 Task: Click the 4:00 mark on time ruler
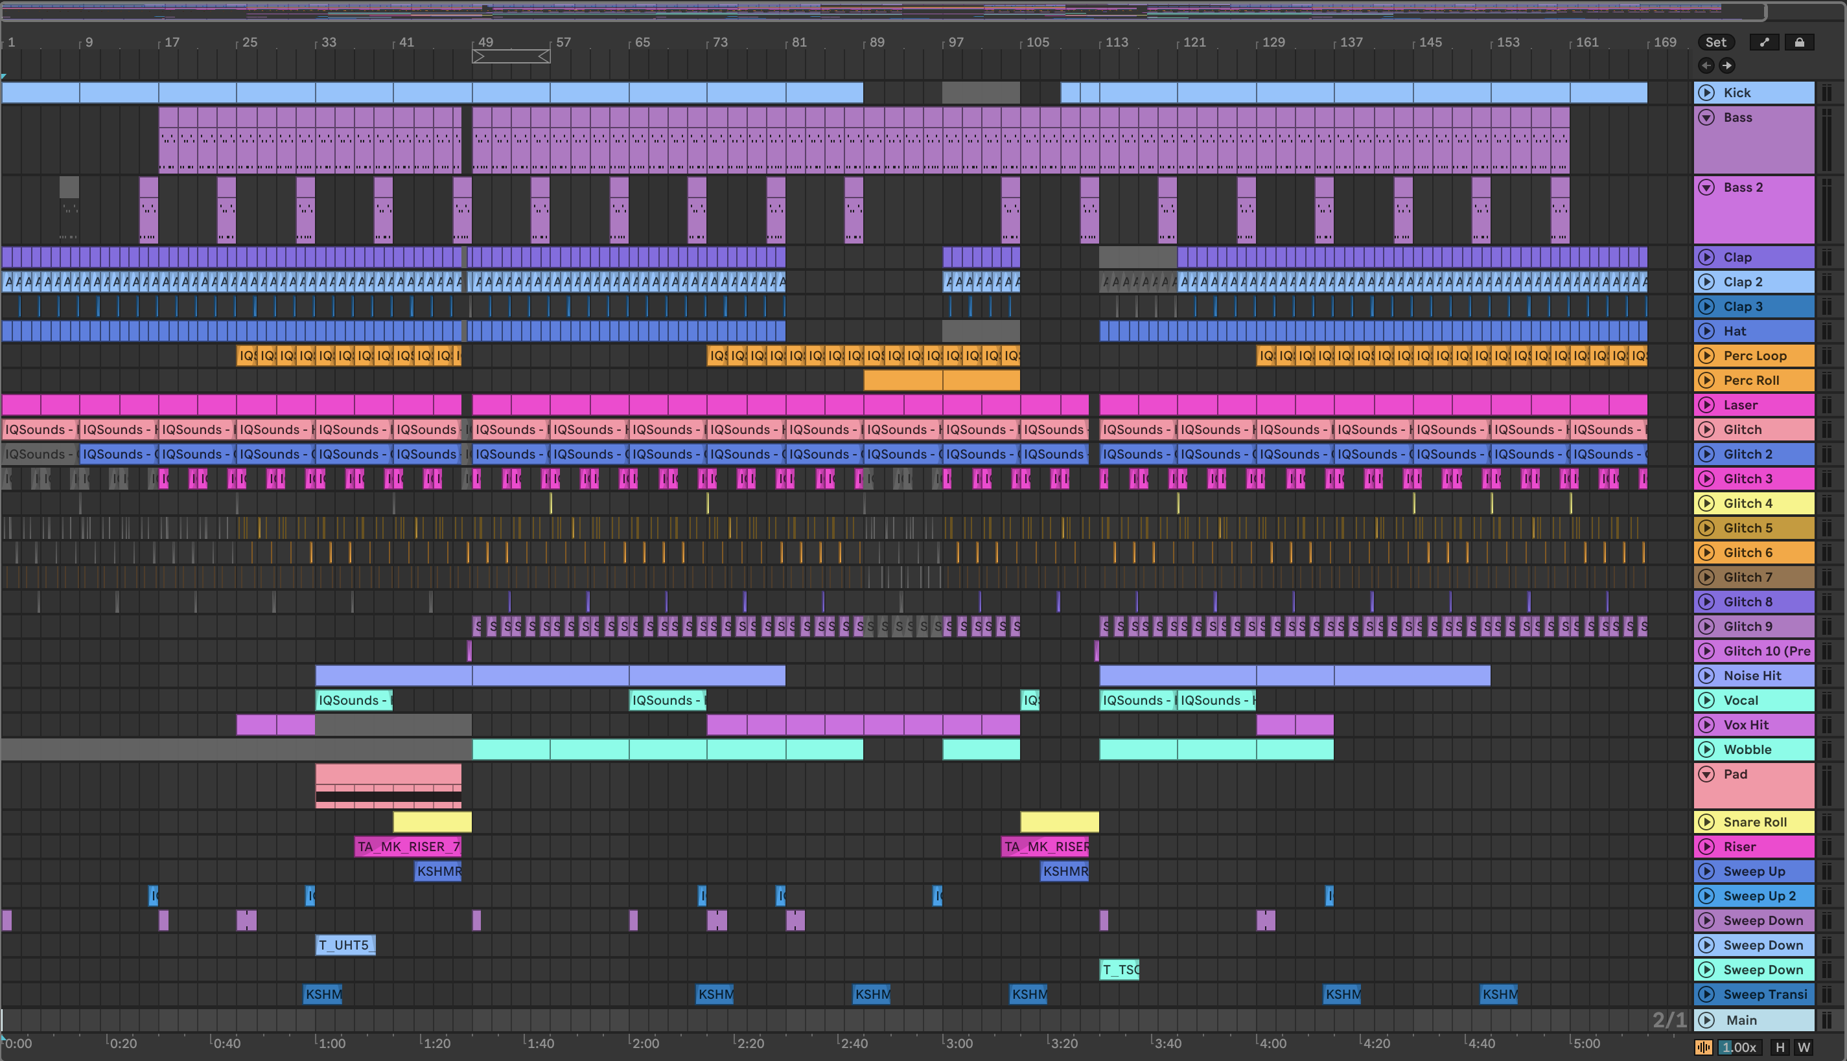click(x=1273, y=1043)
